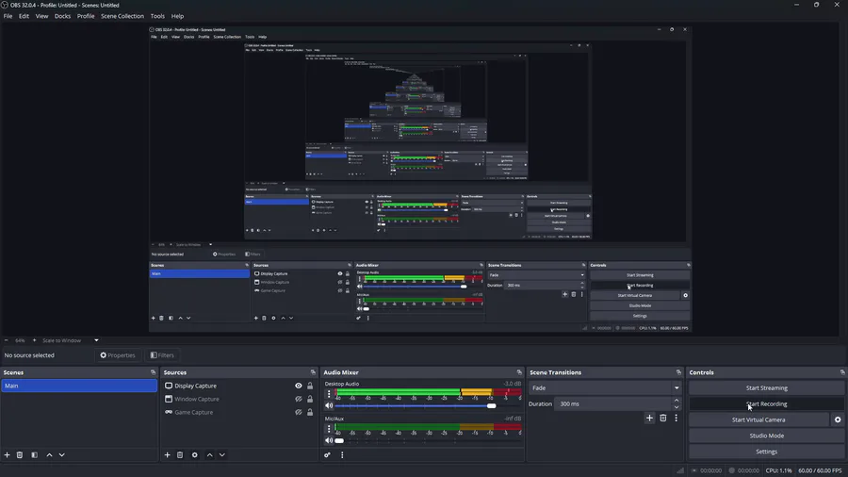Add a configurable transition with plus icon
Image resolution: width=848 pixels, height=477 pixels.
click(x=649, y=418)
